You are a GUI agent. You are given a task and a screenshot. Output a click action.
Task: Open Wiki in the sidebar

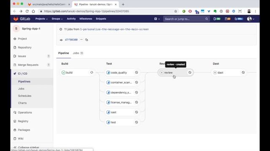[x=21, y=139]
